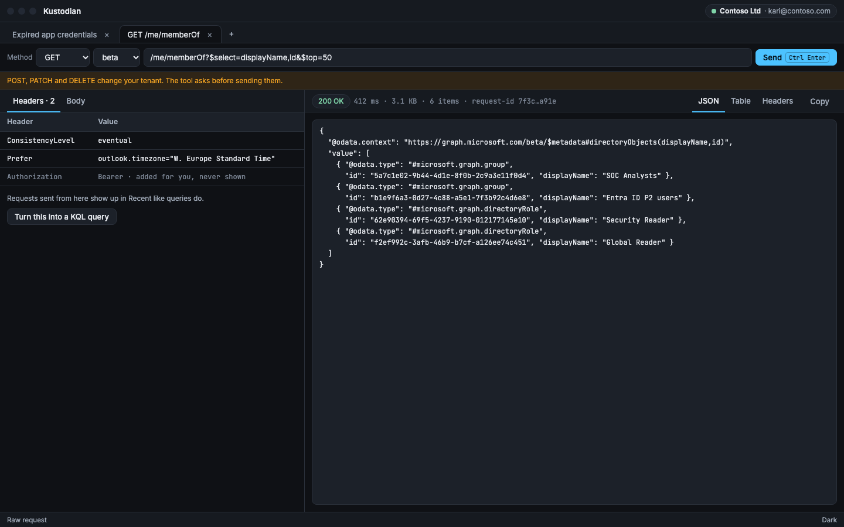Screen dimensions: 844x527
Task: Click the @odata.context URL line
Action: coord(530,142)
